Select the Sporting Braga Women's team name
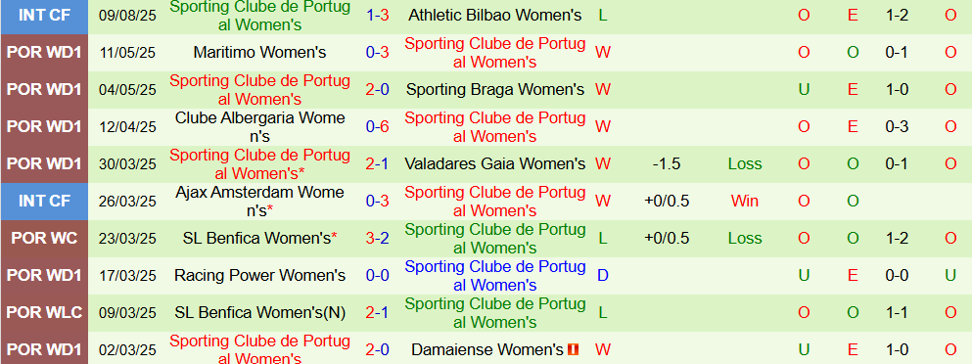This screenshot has width=972, height=364. coord(494,90)
